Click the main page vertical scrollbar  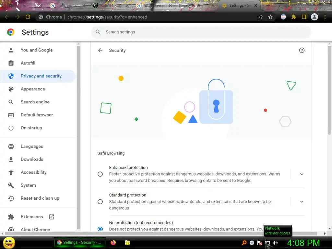click(329, 90)
